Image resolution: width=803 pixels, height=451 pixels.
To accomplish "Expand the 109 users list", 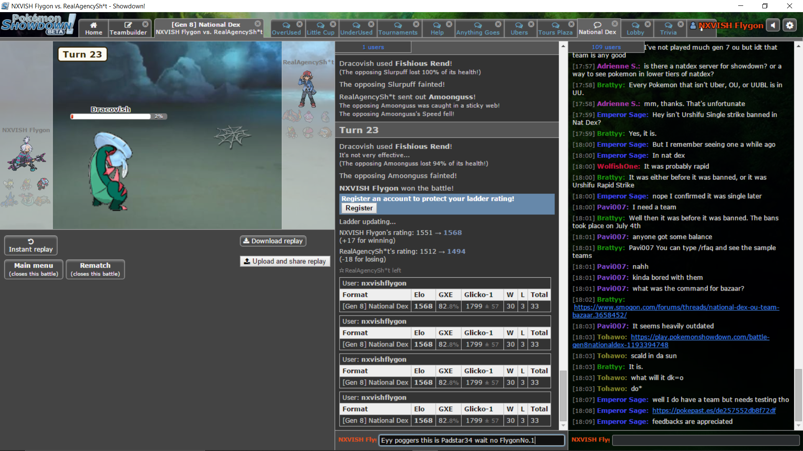I will 607,47.
